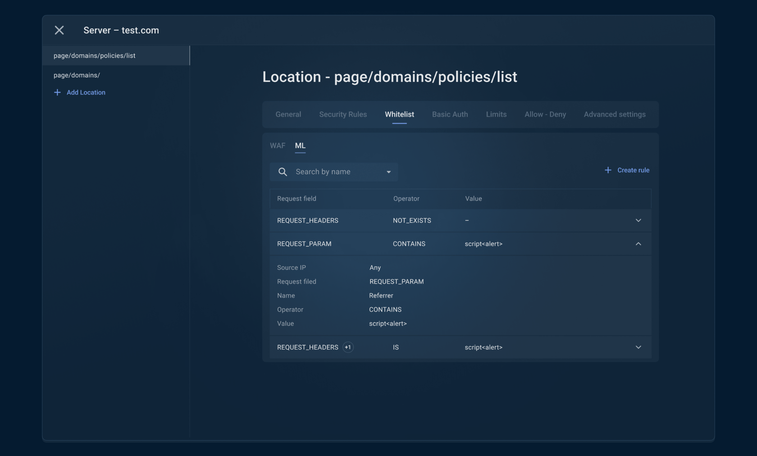The image size is (757, 456).
Task: Click the plus icon beside Add Location
Action: pos(57,92)
